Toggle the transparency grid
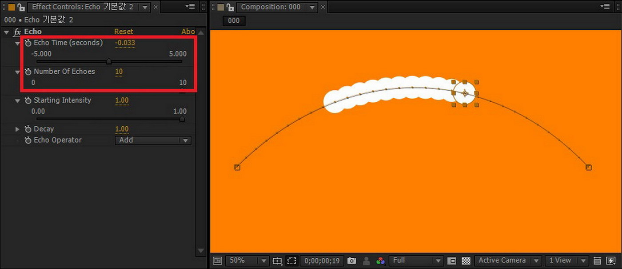 pos(466,261)
